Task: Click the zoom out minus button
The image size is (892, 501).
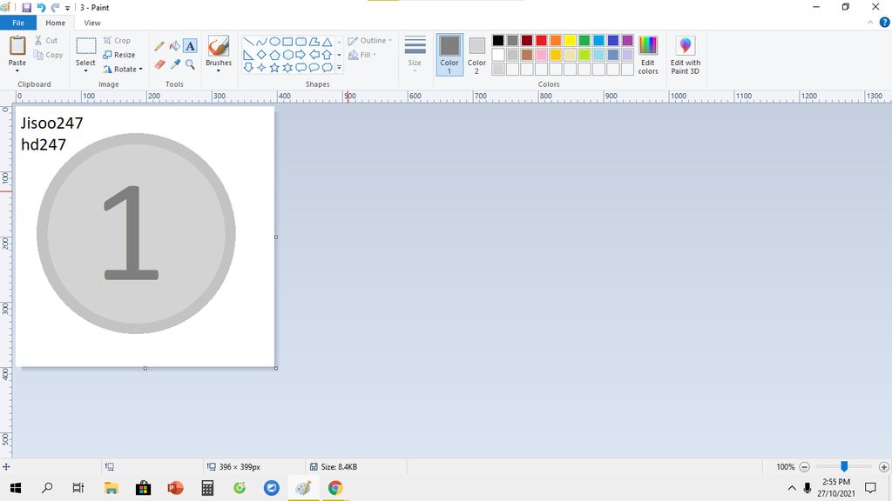Action: pyautogui.click(x=804, y=467)
